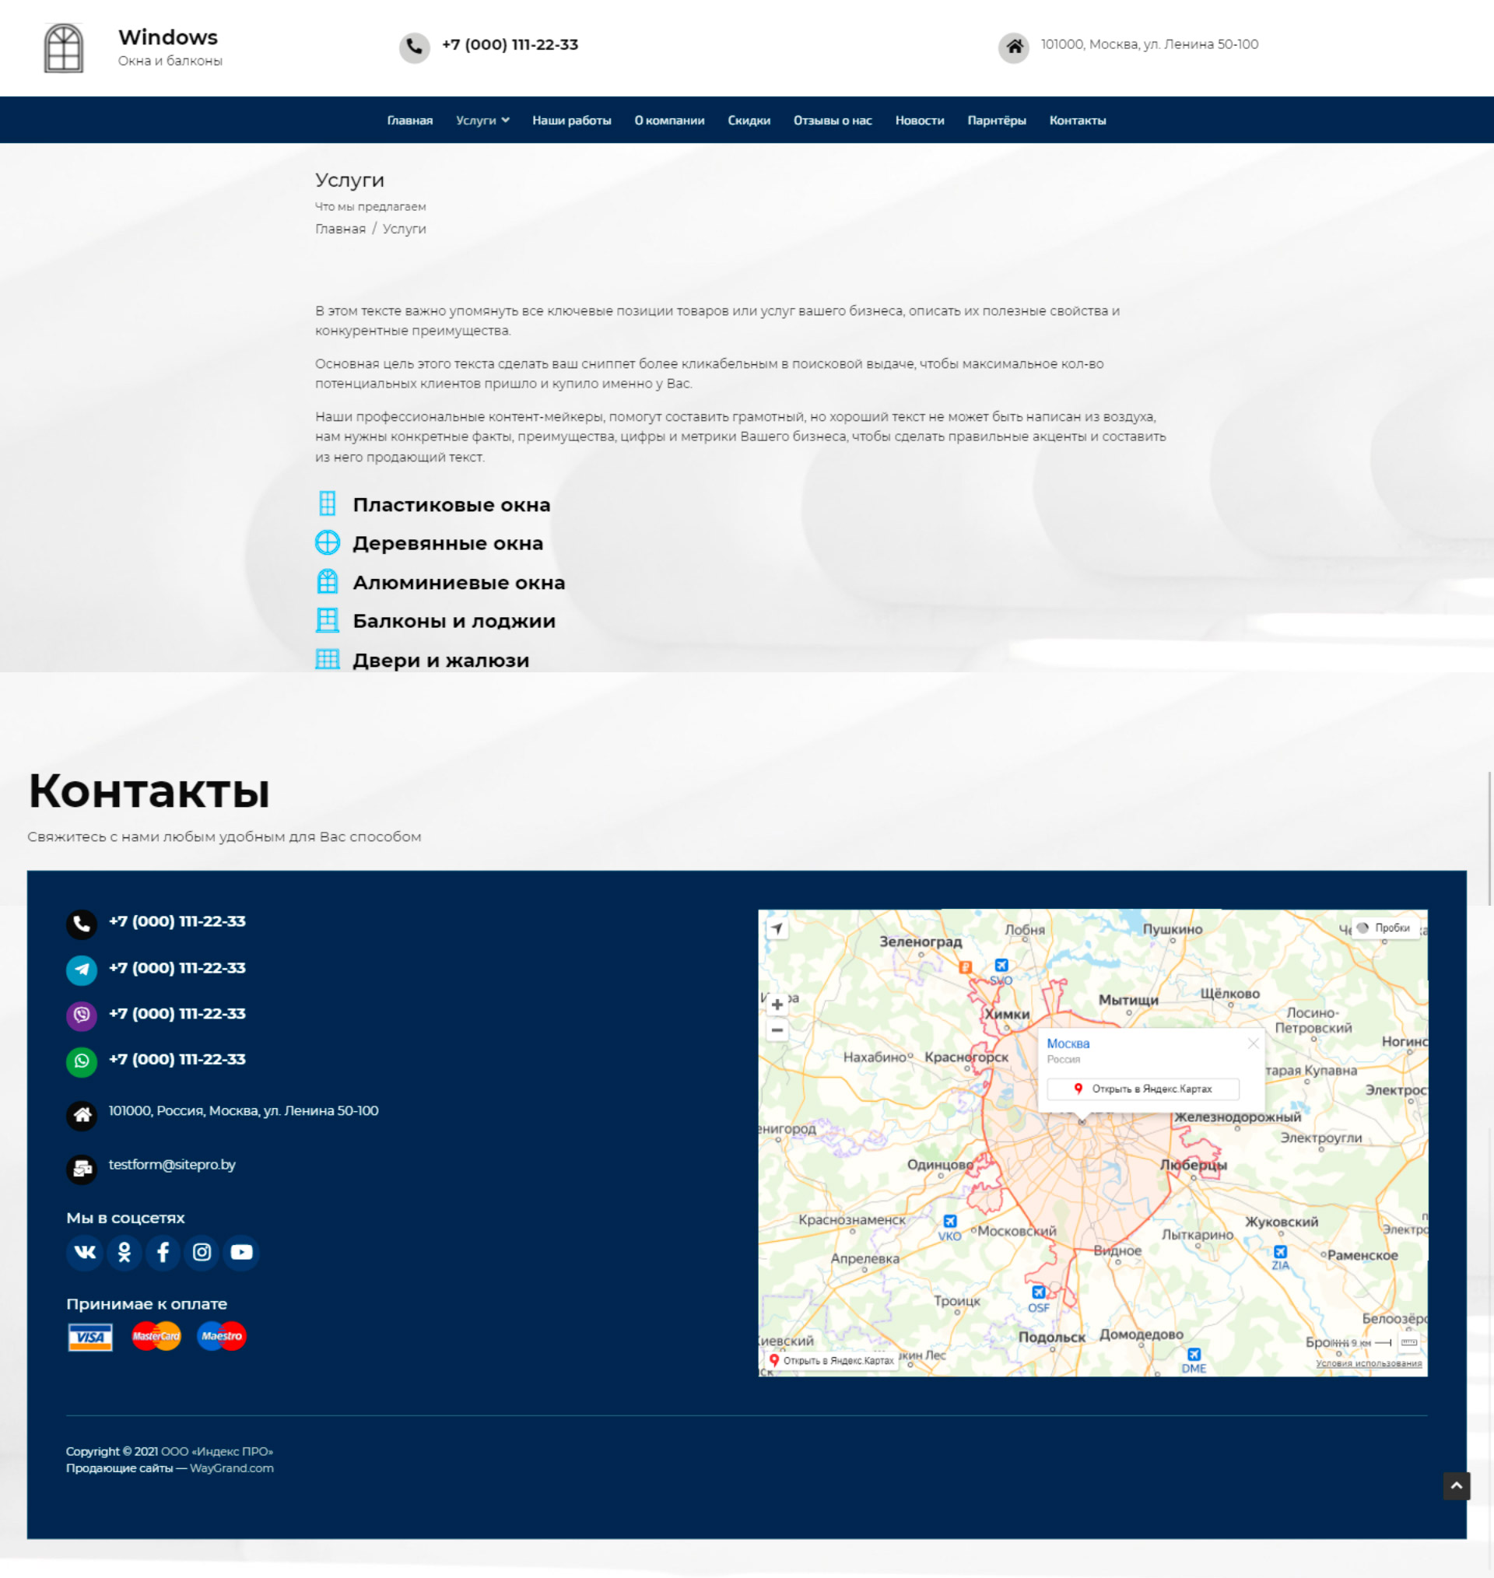Click the WhatsApp contact icon
Viewport: 1494px width, 1578px height.
coord(81,1061)
